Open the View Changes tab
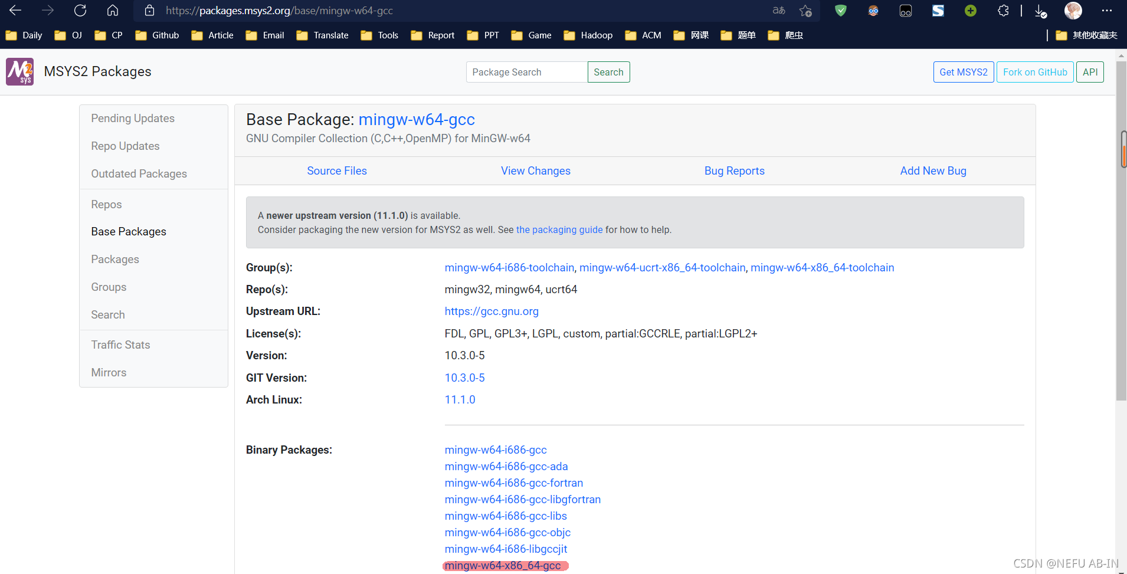The height and width of the screenshot is (574, 1127). [x=536, y=170]
